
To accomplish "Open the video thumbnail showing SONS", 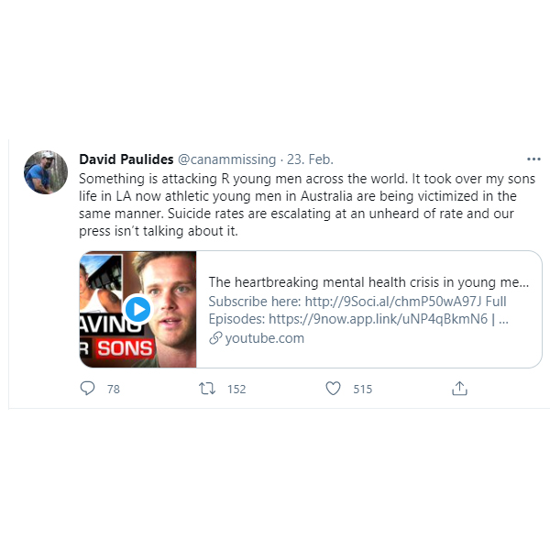I will click(x=137, y=310).
